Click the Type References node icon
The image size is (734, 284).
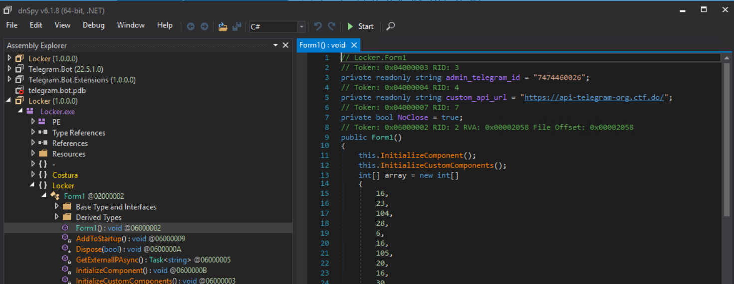(43, 133)
